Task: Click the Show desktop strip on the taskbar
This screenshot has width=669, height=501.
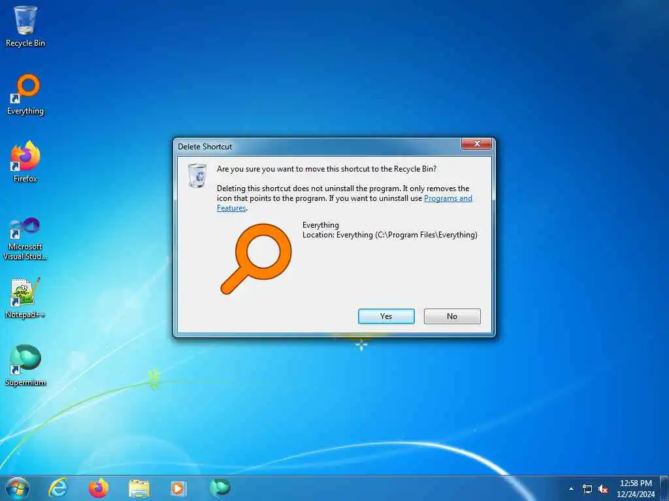Action: [664, 488]
